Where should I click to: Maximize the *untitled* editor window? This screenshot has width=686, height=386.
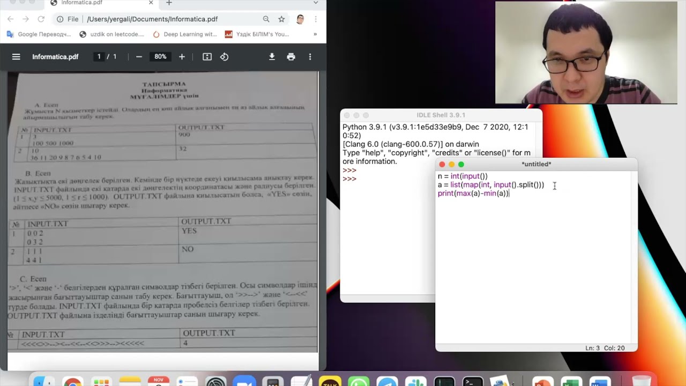pos(461,165)
